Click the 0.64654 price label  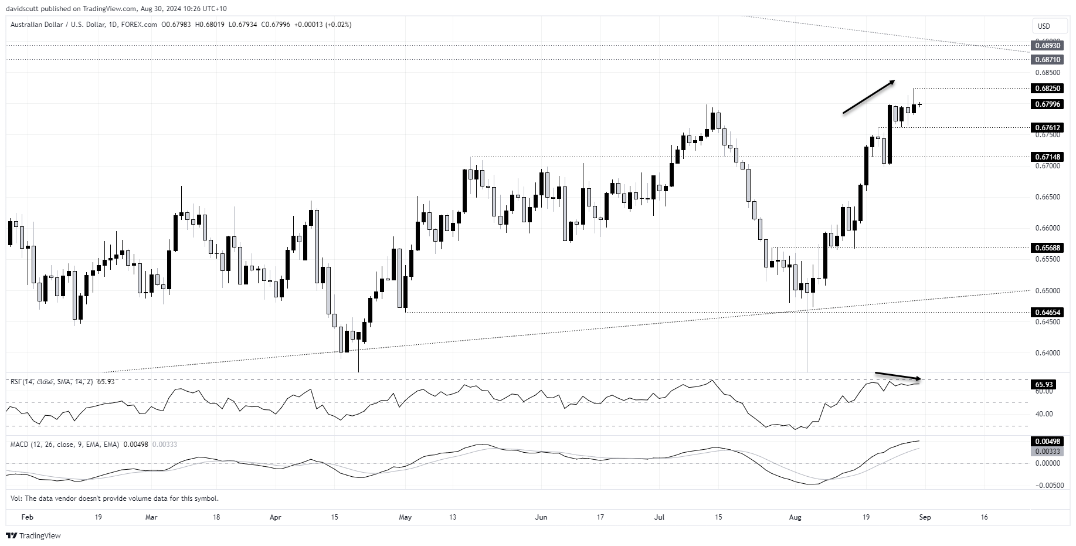tap(1047, 313)
